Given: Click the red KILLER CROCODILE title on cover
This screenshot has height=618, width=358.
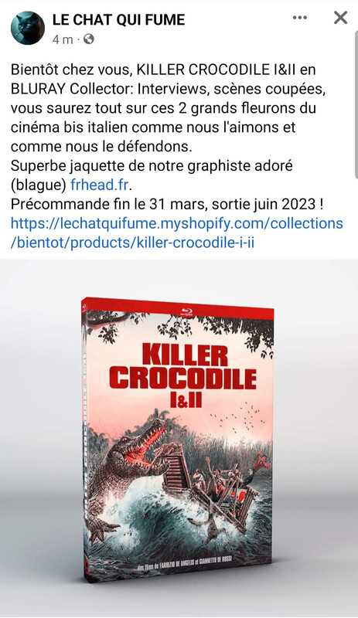Looking at the screenshot, I should coord(182,366).
